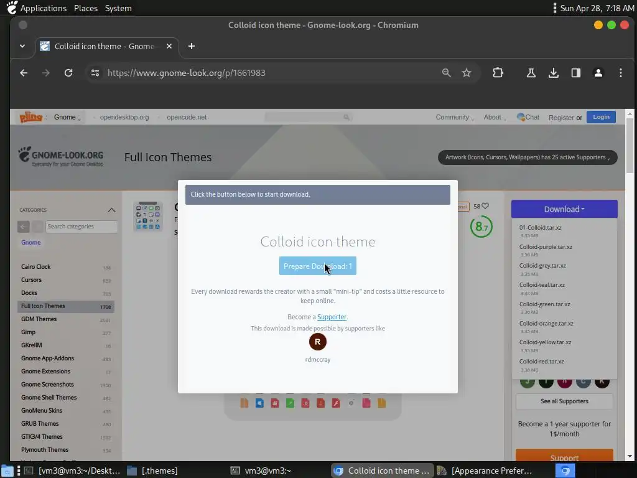Click the orange Support button
The height and width of the screenshot is (478, 637).
(564, 456)
